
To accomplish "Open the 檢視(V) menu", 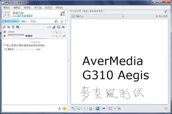I will 27,7.
